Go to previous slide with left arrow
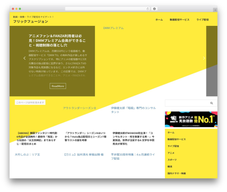 pos(25,58)
